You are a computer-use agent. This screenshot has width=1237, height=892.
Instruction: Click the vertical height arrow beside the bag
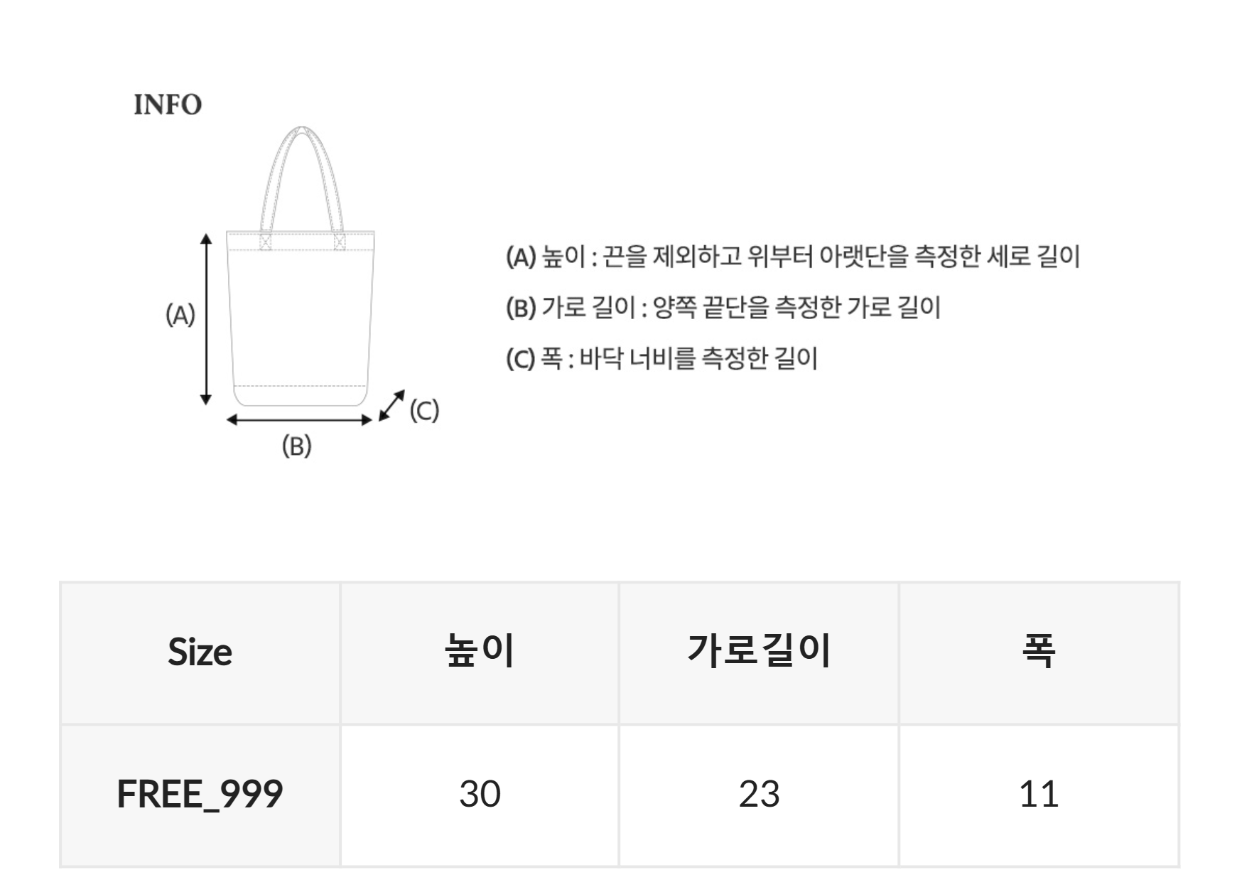[x=206, y=318]
